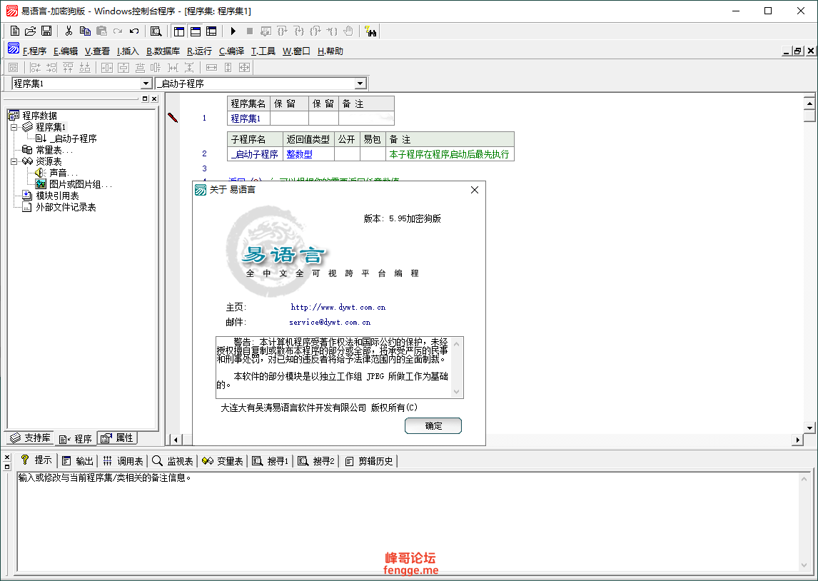The image size is (818, 581).
Task: Switch to the 变量表 tab
Action: point(223,461)
